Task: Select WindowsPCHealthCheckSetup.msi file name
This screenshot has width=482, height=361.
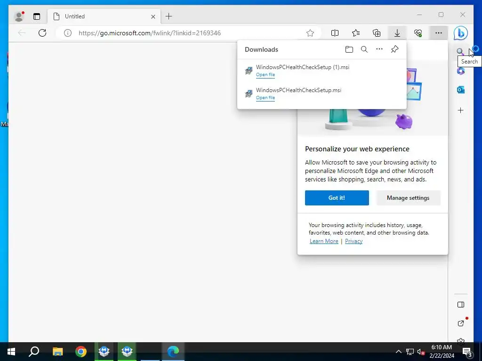Action: (298, 90)
